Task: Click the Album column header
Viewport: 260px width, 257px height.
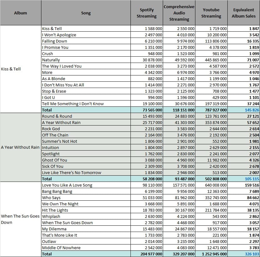Action: (21, 13)
